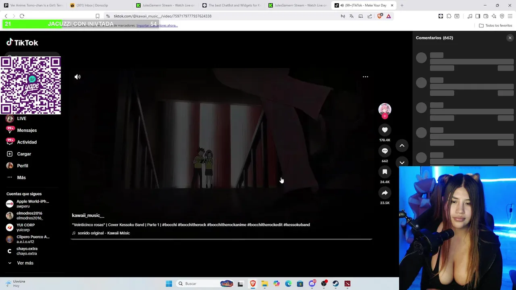Open OBS Studio from the taskbar

point(324,284)
